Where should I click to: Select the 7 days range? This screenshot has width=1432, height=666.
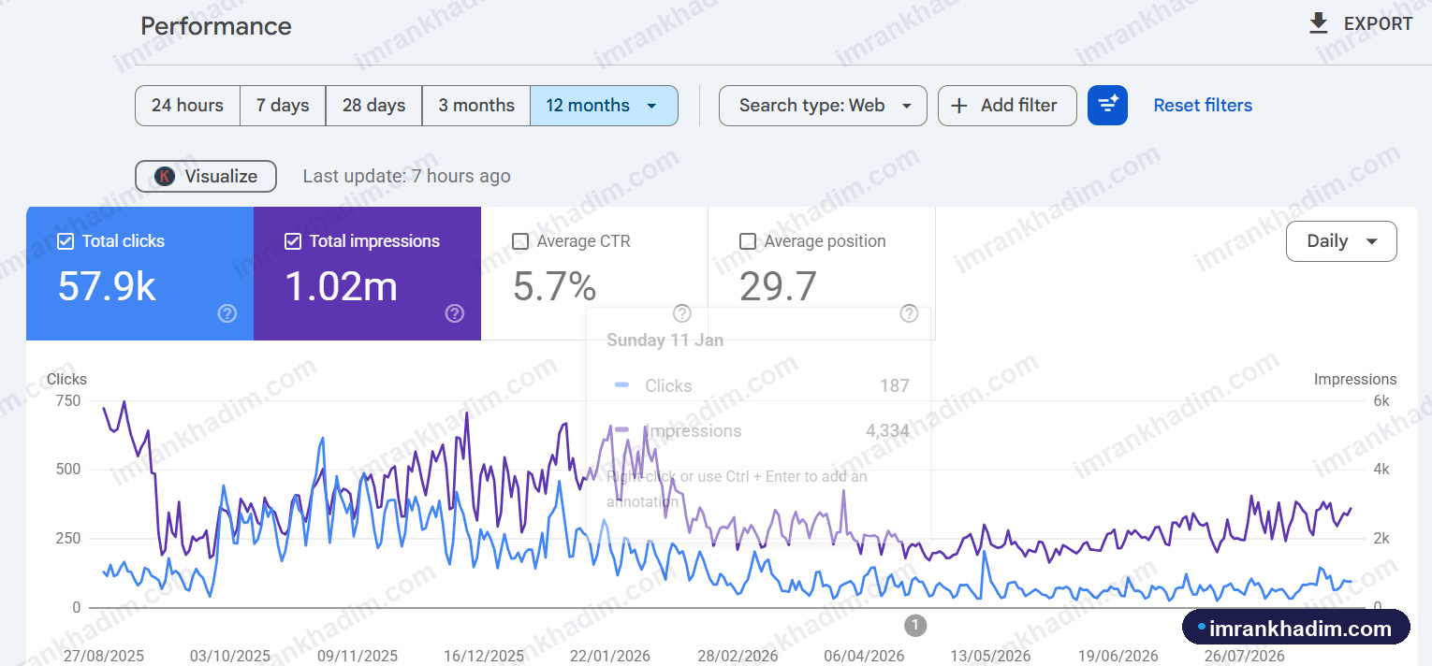283,106
